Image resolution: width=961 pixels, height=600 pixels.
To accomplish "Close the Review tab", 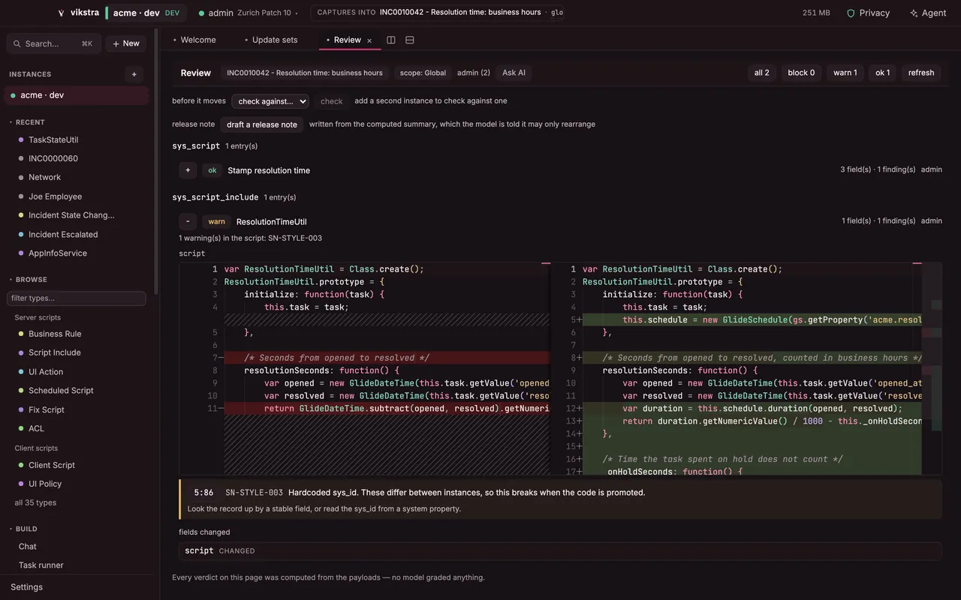I will [x=369, y=40].
